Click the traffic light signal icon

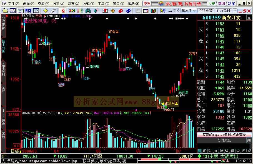(72, 11)
